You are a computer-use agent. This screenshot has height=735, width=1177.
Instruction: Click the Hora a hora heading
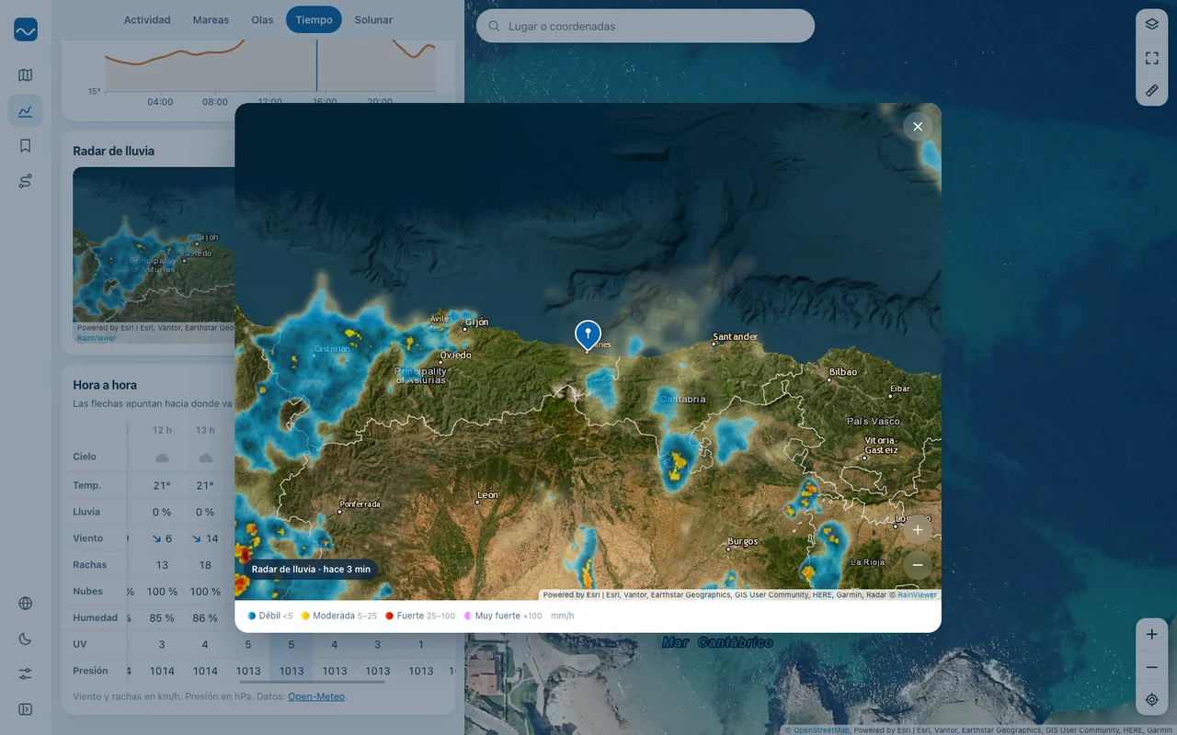(105, 385)
